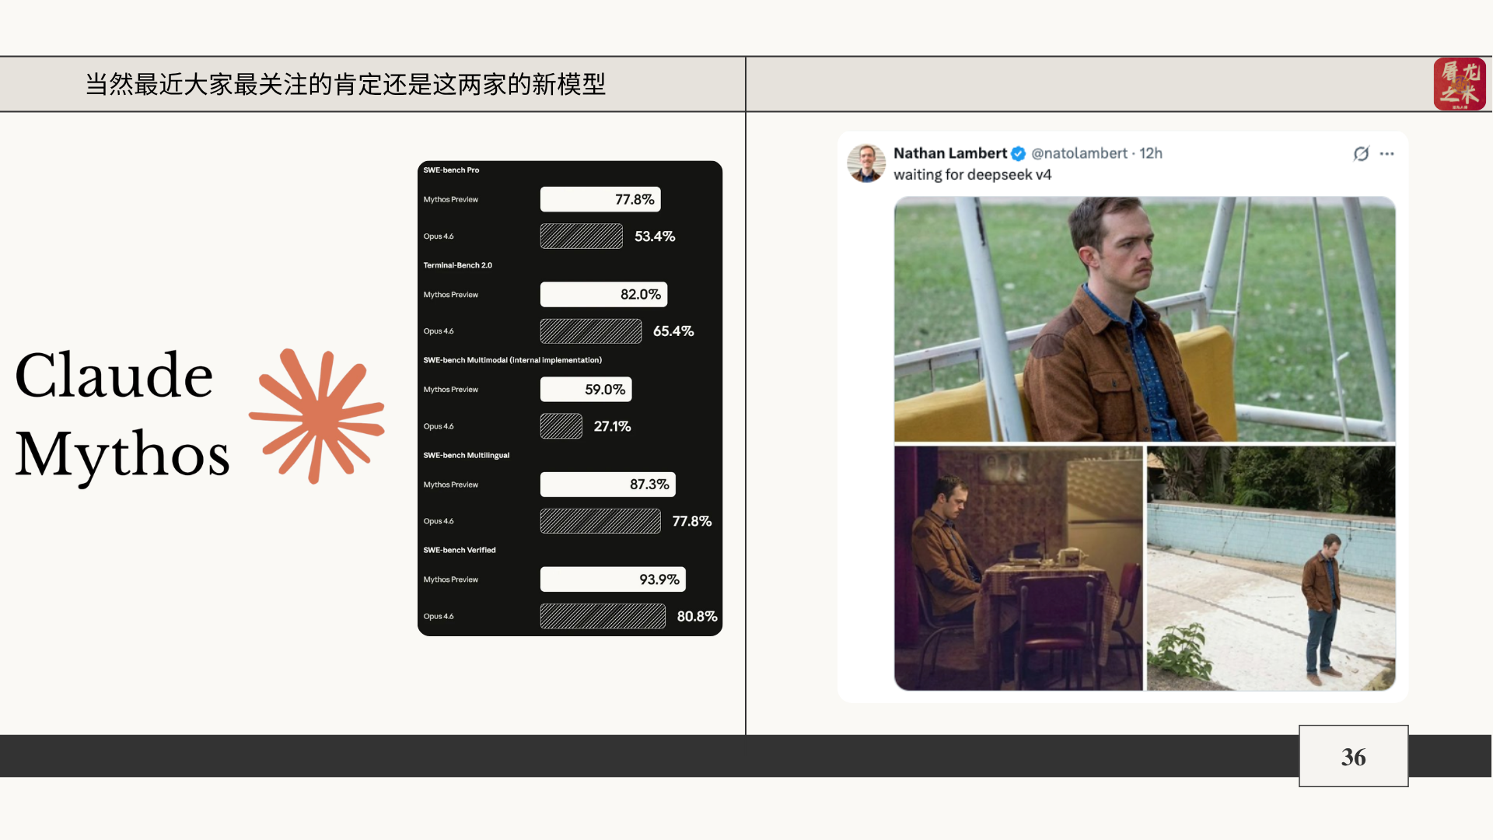Click the blue verified badge
The height and width of the screenshot is (840, 1493).
coord(1019,154)
